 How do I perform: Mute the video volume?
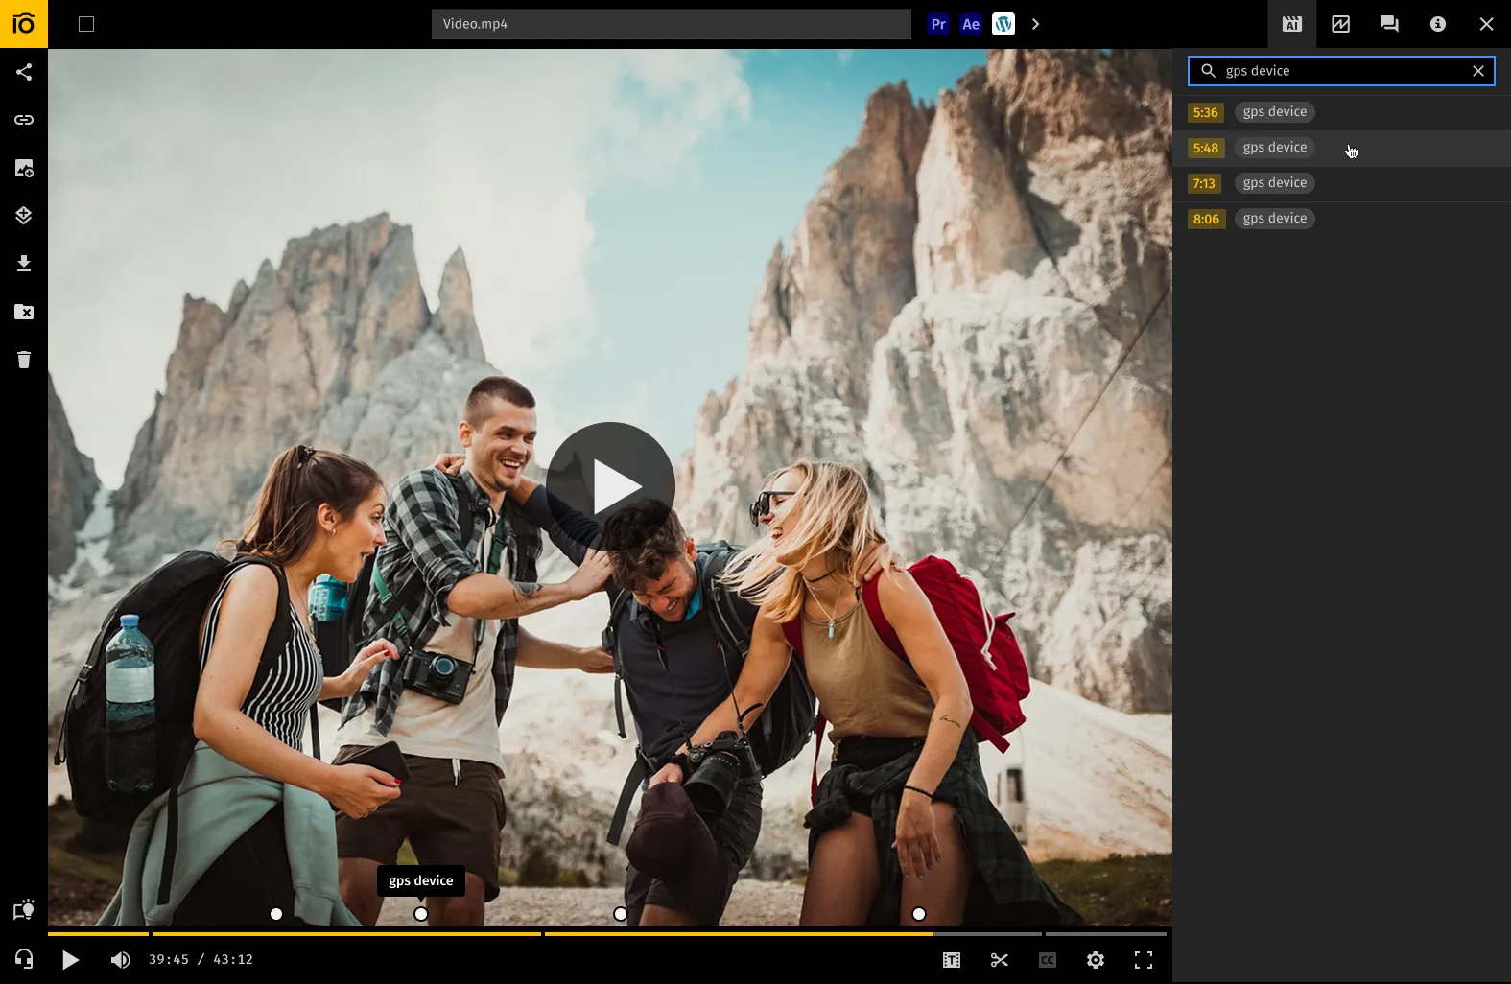(x=120, y=960)
